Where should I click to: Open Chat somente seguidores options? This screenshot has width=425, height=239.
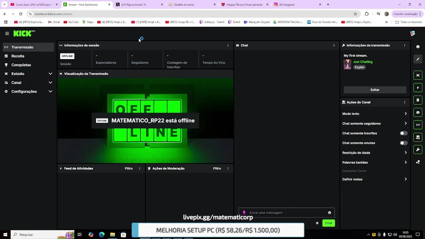pos(375,123)
